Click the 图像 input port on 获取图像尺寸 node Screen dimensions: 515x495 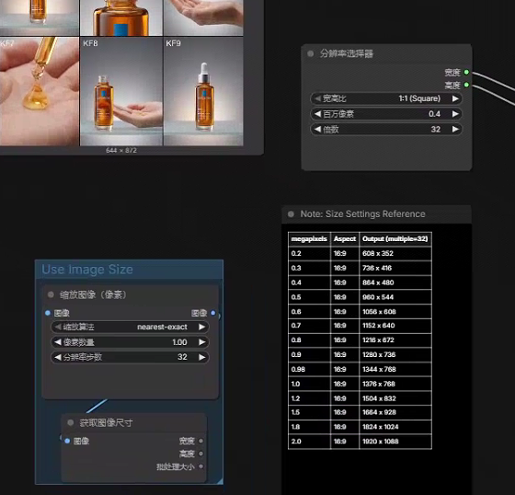coord(67,441)
